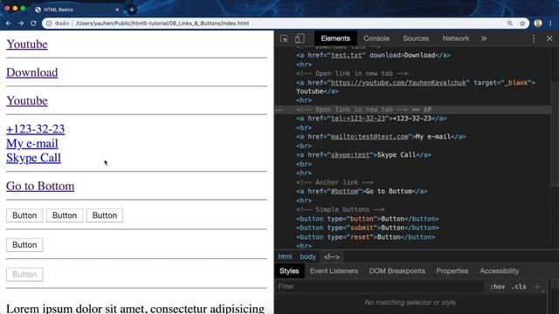Select the test.txt download anchor code line
Screen dimensions: 559x314
373,55
